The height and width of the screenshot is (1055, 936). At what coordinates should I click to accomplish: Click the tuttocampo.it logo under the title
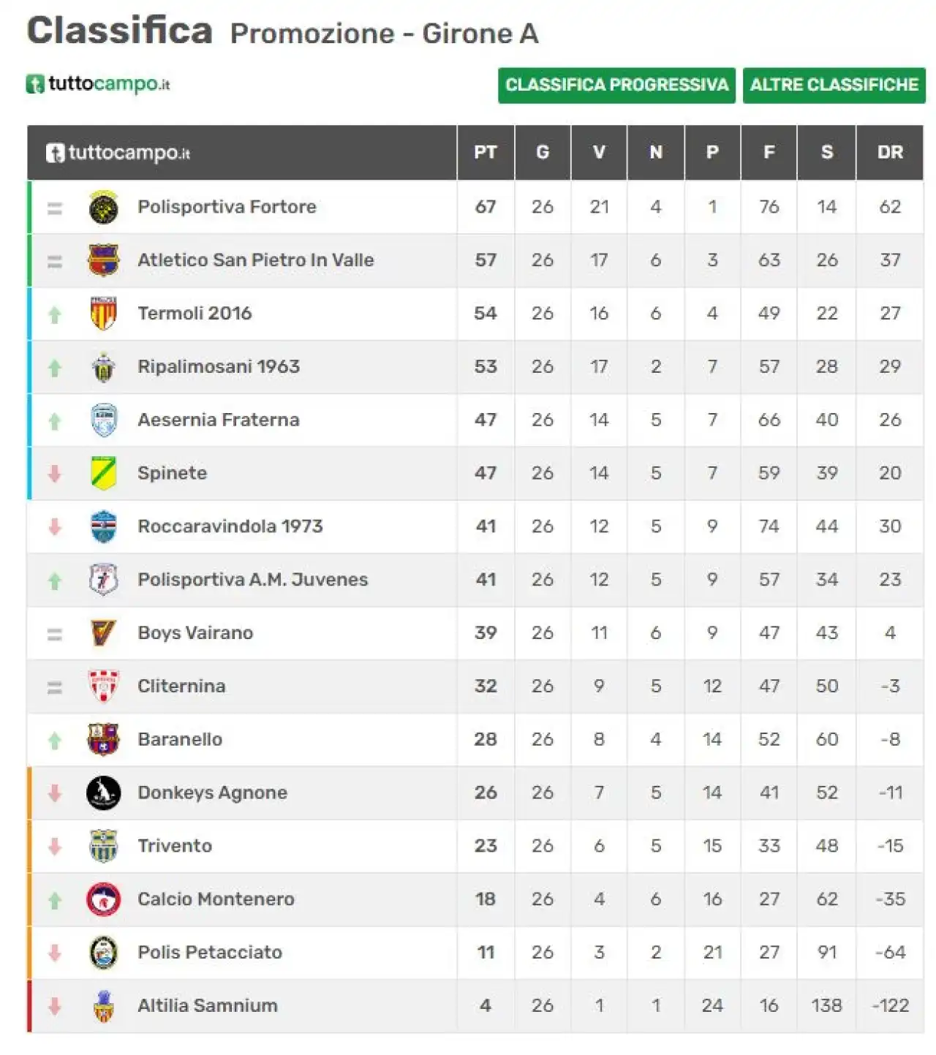click(98, 84)
